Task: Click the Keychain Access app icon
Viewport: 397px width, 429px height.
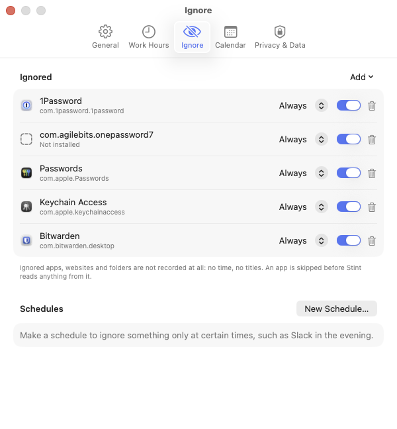Action: pos(26,207)
